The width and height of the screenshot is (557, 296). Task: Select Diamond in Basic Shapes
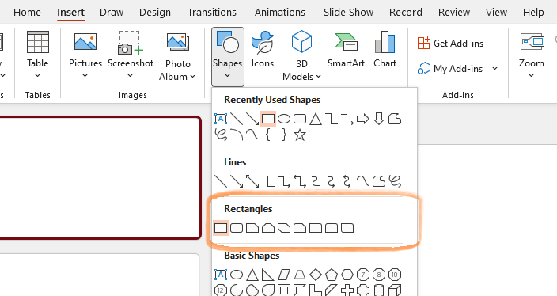(x=316, y=275)
